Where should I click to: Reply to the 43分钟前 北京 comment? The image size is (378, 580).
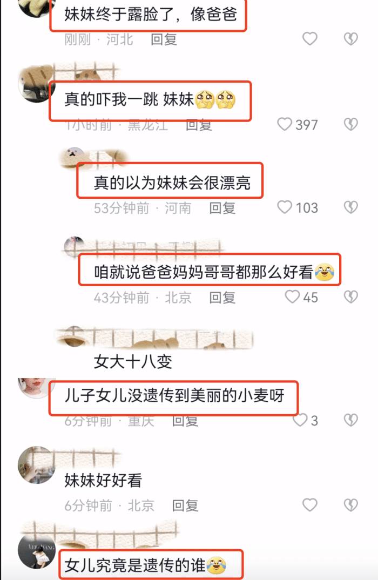point(222,298)
